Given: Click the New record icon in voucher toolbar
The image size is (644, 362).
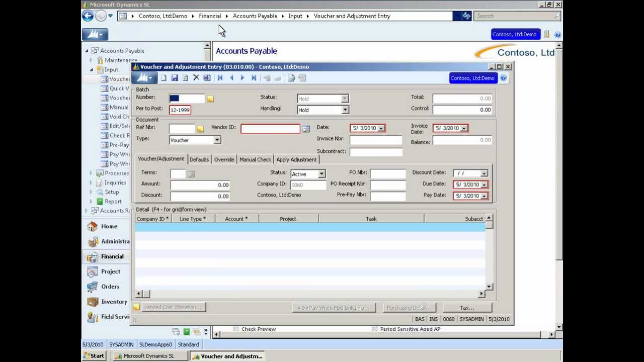Looking at the screenshot, I should click(164, 78).
